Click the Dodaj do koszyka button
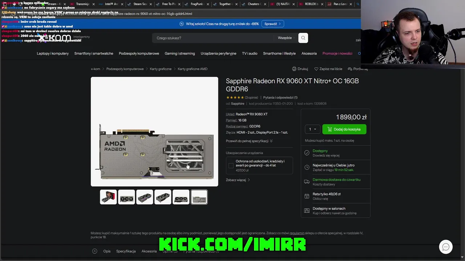465x261 pixels. pos(344,129)
